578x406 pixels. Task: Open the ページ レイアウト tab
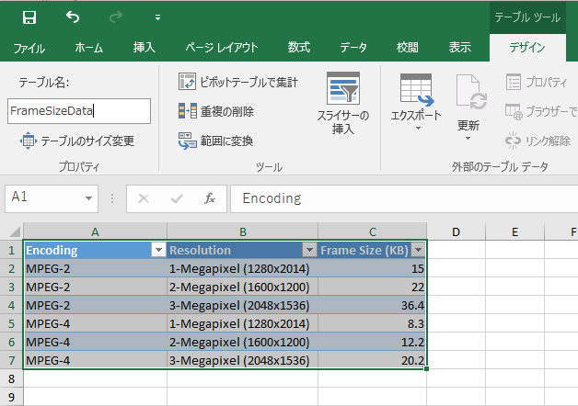point(221,48)
